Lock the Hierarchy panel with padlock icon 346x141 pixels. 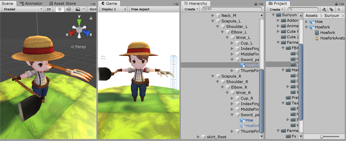[x=256, y=4]
